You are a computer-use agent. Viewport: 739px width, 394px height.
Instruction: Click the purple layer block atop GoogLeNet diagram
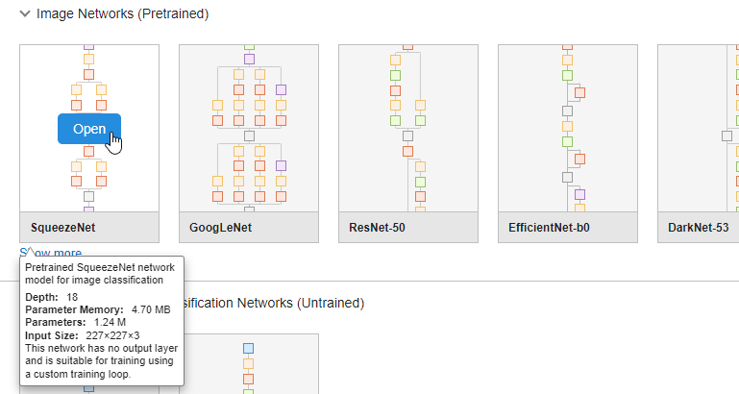(249, 60)
